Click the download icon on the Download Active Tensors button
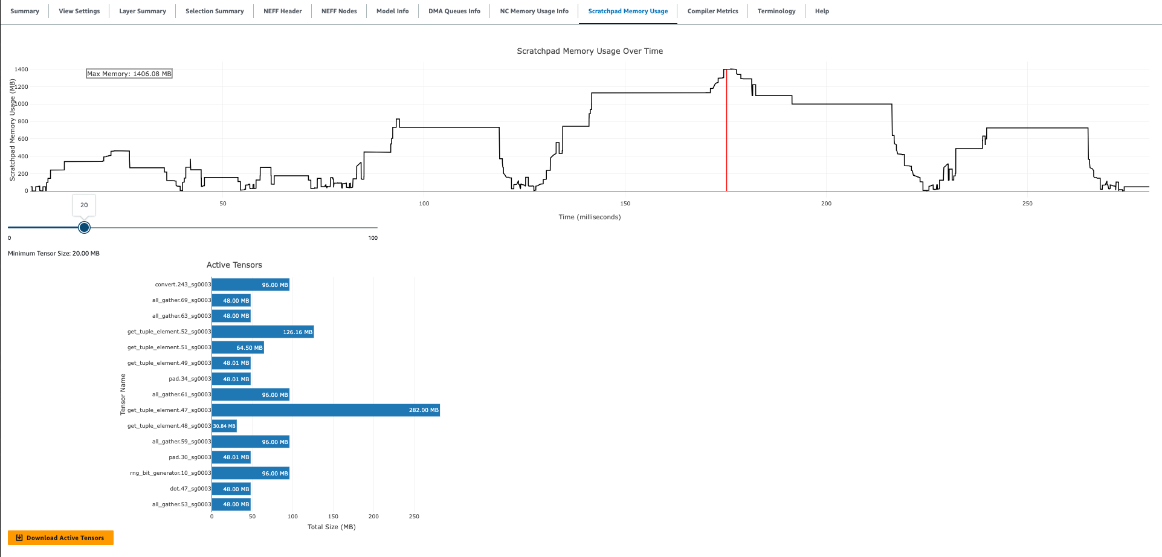Screen dimensions: 1162x557 tap(20, 537)
